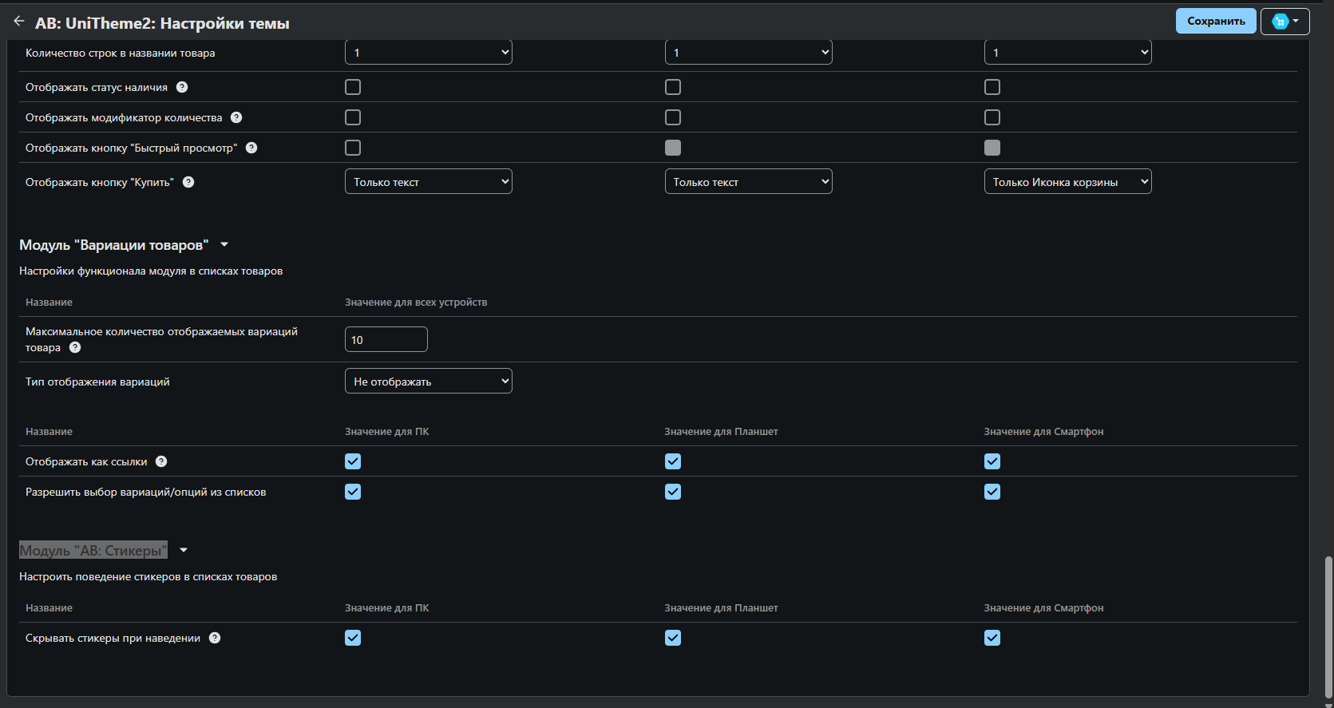Uncheck "Скрывать стикеры при наведении" for Смартфон

(992, 638)
